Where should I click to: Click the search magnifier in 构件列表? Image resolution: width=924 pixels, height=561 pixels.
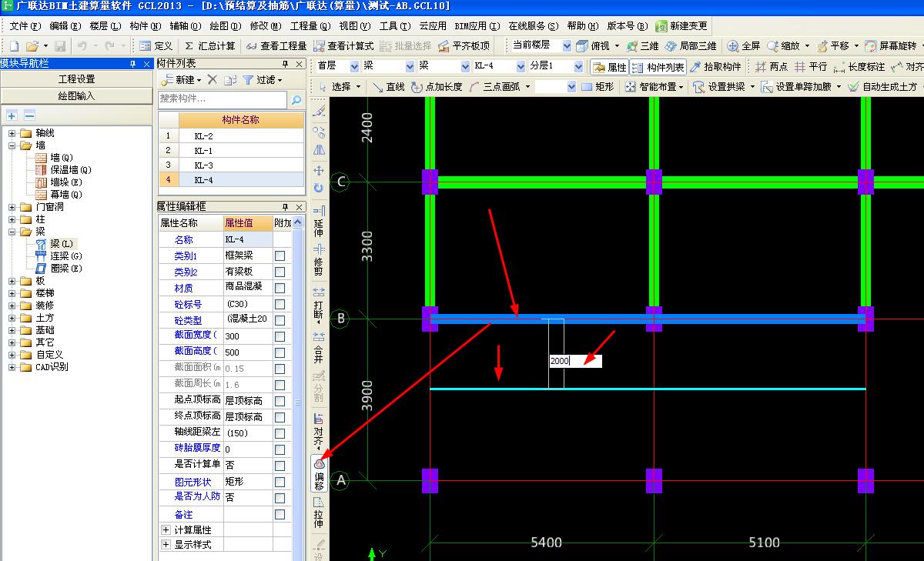(x=296, y=100)
